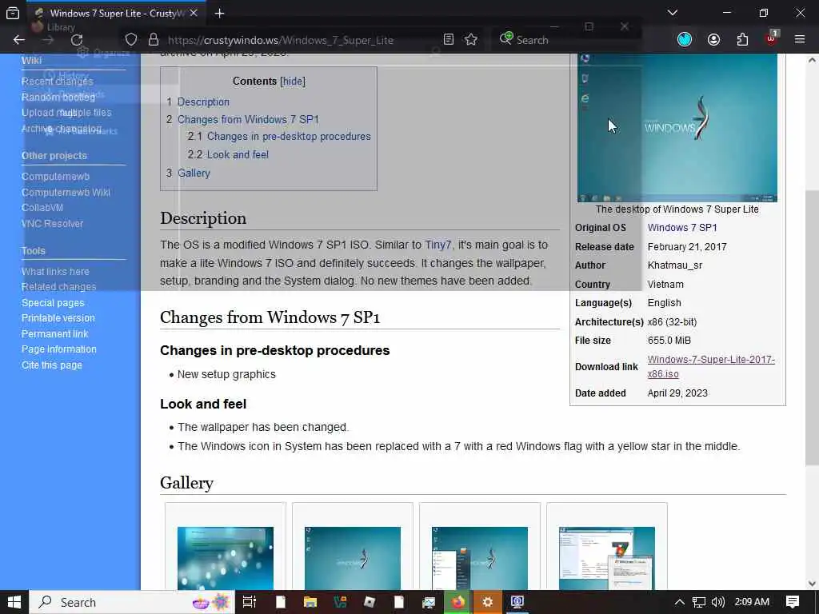The height and width of the screenshot is (614, 819).
Task: Open the round teal extension icon
Action: [x=685, y=39]
